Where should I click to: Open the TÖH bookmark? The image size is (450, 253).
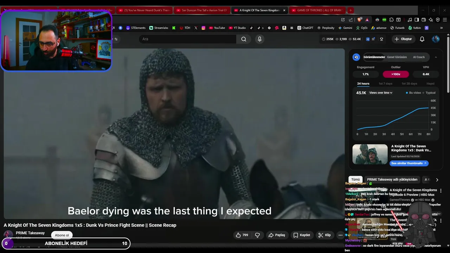click(x=185, y=28)
